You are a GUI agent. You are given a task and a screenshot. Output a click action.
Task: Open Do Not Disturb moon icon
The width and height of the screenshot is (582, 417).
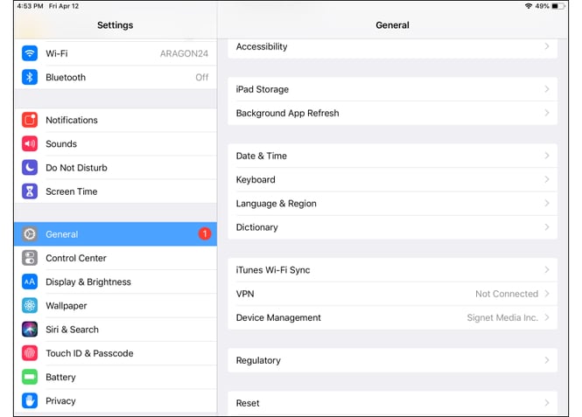tap(30, 167)
